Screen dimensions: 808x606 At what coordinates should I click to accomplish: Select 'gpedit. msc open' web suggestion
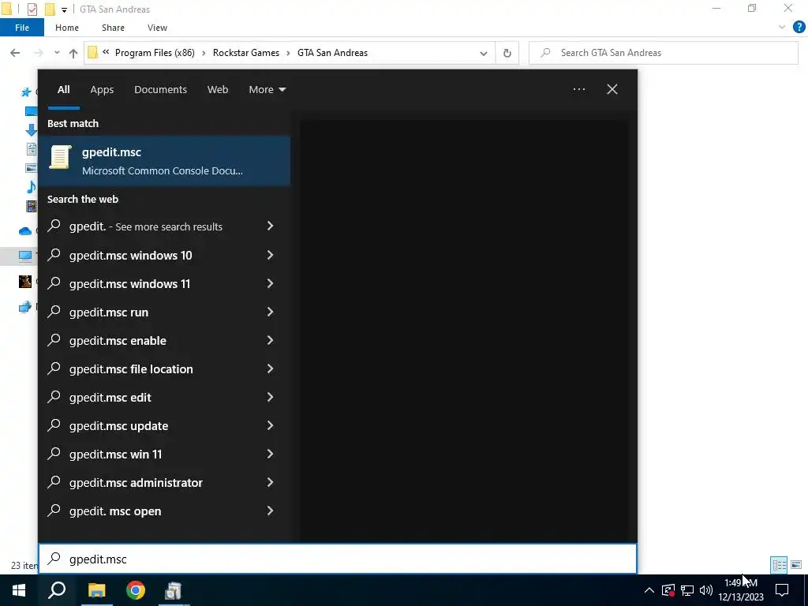(x=164, y=511)
